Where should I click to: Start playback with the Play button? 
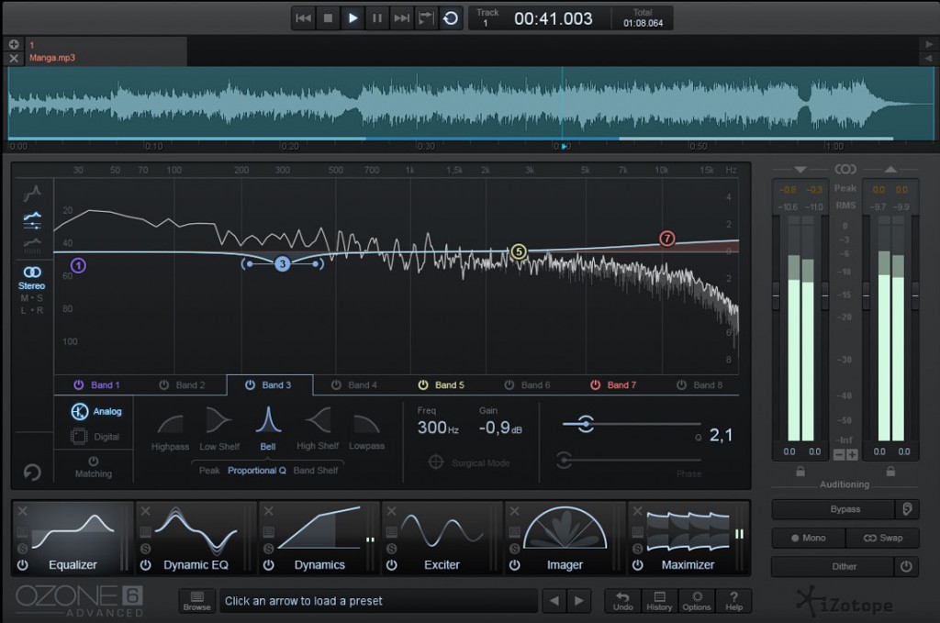click(352, 18)
